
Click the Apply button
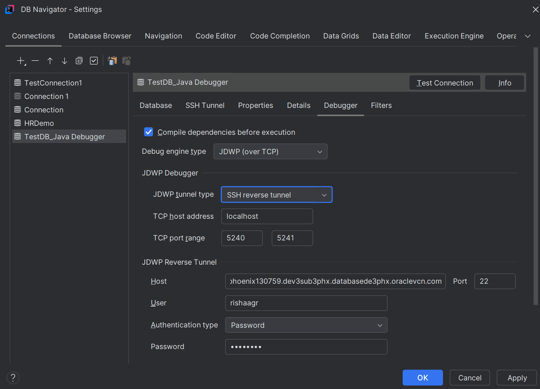517,378
